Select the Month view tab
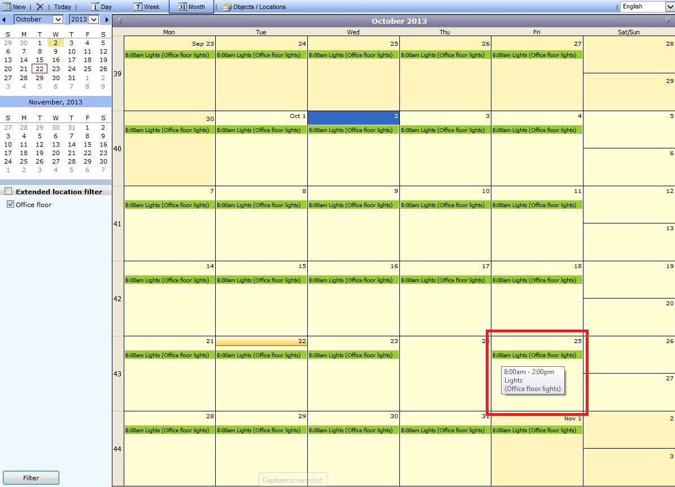Screen dimensions: 675x487 tap(191, 7)
